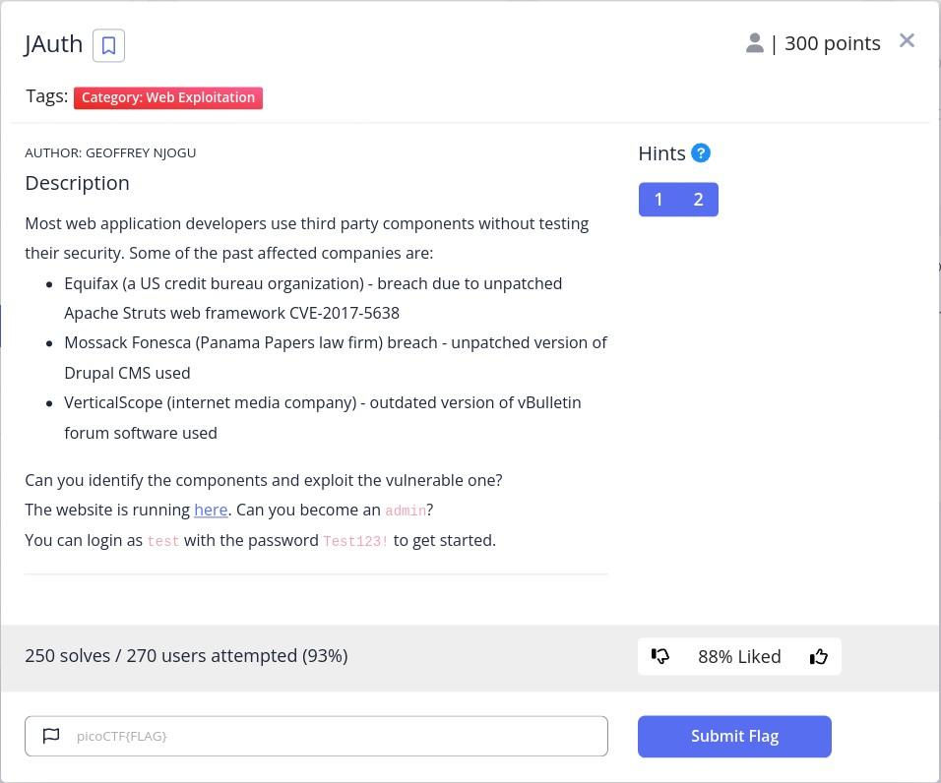941x783 pixels.
Task: Like challenge with thumbs-up icon
Action: pos(819,656)
